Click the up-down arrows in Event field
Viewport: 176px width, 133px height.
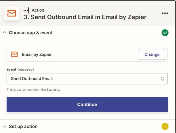(x=162, y=79)
